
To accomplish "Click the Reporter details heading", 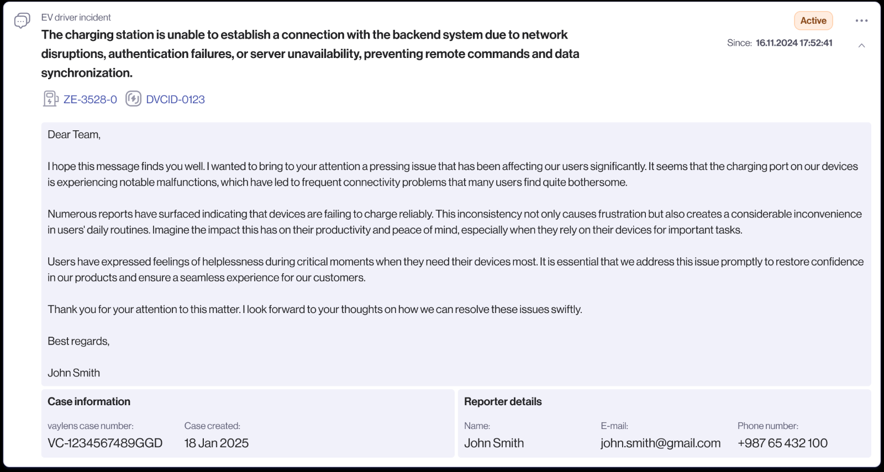I will 503,402.
